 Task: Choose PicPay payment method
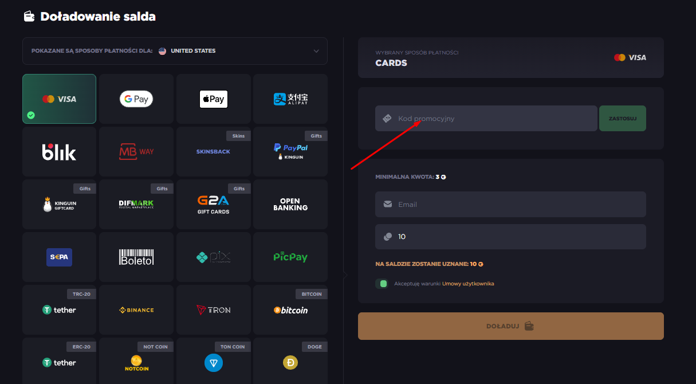pos(290,257)
